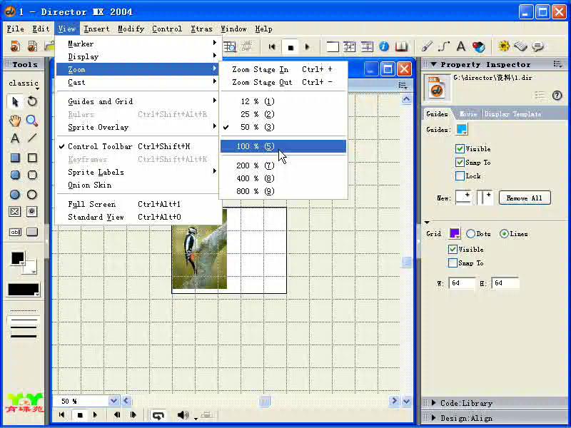This screenshot has height=428, width=571.
Task: Open the Vector Shape window icon
Action: click(x=444, y=46)
